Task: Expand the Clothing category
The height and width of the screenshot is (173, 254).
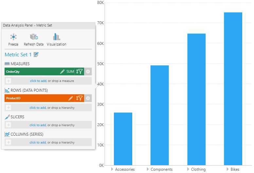Action: pos(188,169)
